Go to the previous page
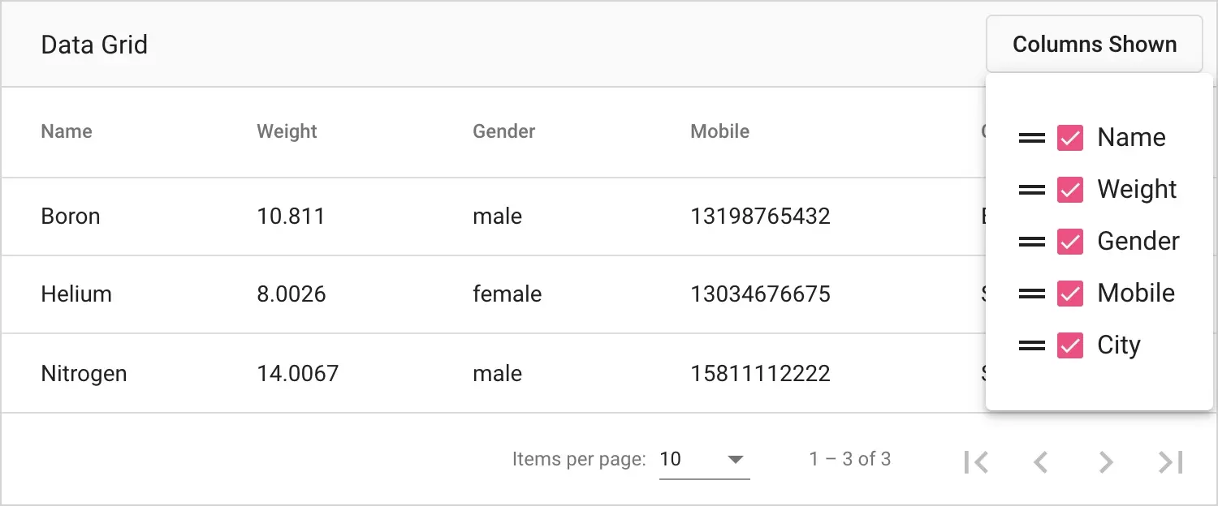 pyautogui.click(x=1040, y=461)
